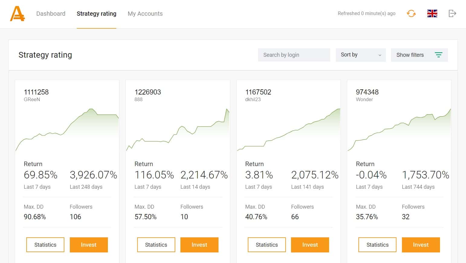Screen dimensions: 466x263
Task: Click the Strategy rating page heading
Action: point(45,55)
